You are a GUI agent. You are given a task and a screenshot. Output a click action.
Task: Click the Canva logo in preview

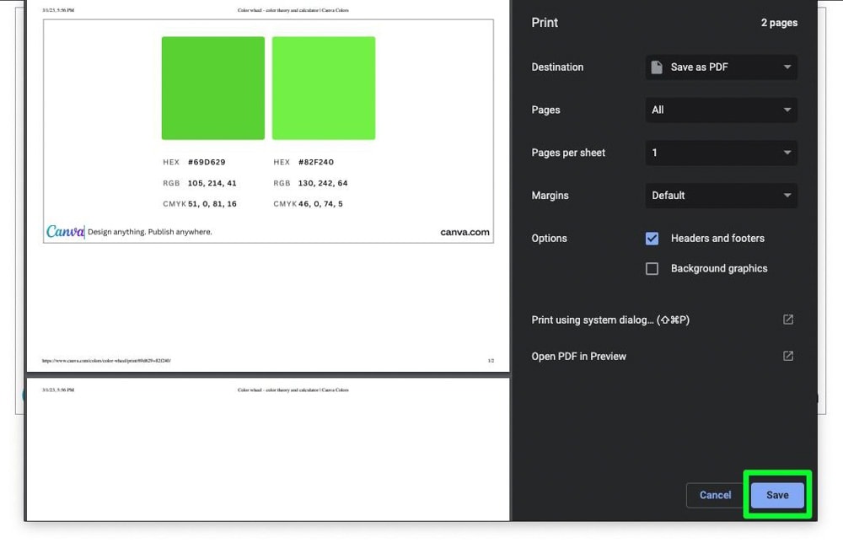[65, 231]
